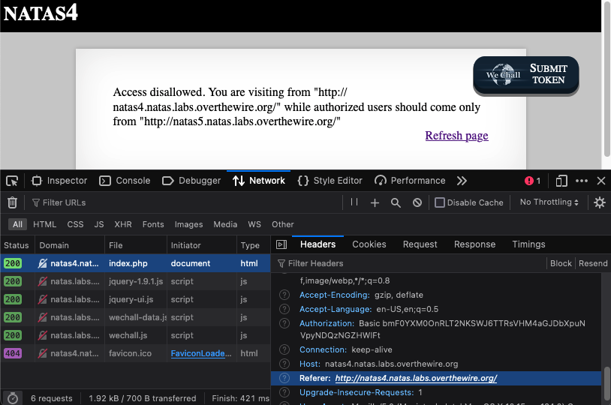Open the Inspector panel
611x405 pixels.
(59, 181)
